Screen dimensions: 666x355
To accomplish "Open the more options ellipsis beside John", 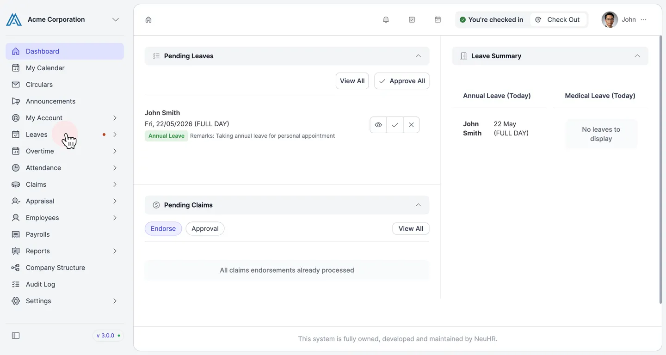I will tap(643, 19).
